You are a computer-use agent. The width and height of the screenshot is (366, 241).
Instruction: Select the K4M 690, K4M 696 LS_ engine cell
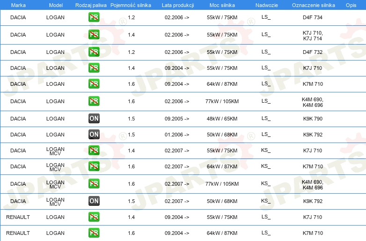click(x=313, y=102)
